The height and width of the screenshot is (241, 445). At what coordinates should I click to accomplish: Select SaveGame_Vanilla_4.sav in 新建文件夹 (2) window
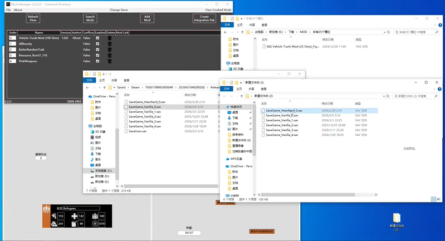click(282, 135)
